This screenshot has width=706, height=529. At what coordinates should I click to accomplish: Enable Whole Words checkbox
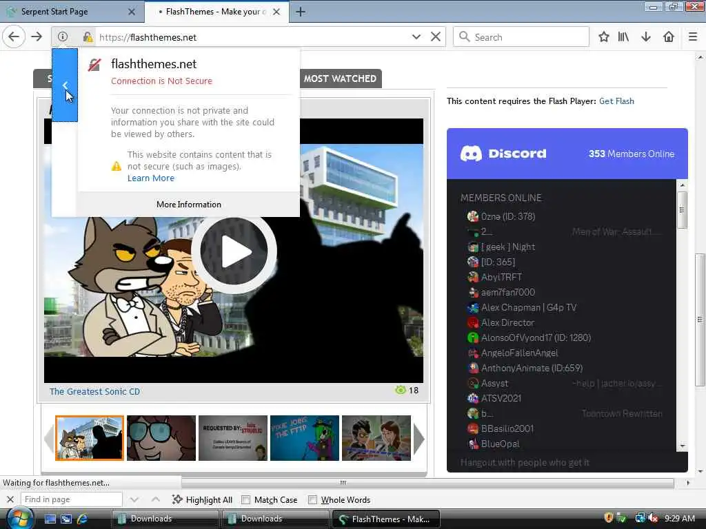(312, 500)
